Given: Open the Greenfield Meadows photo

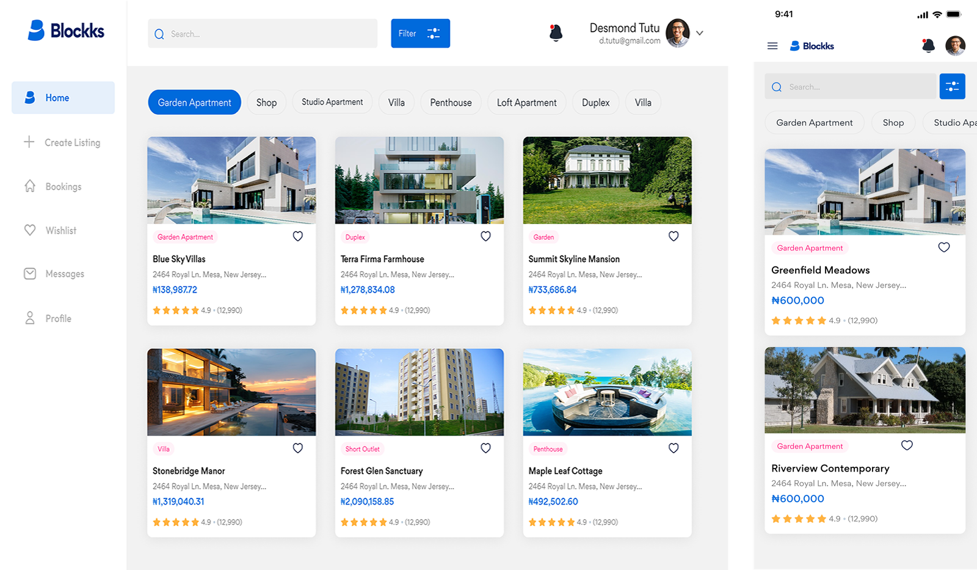Looking at the screenshot, I should click(865, 192).
